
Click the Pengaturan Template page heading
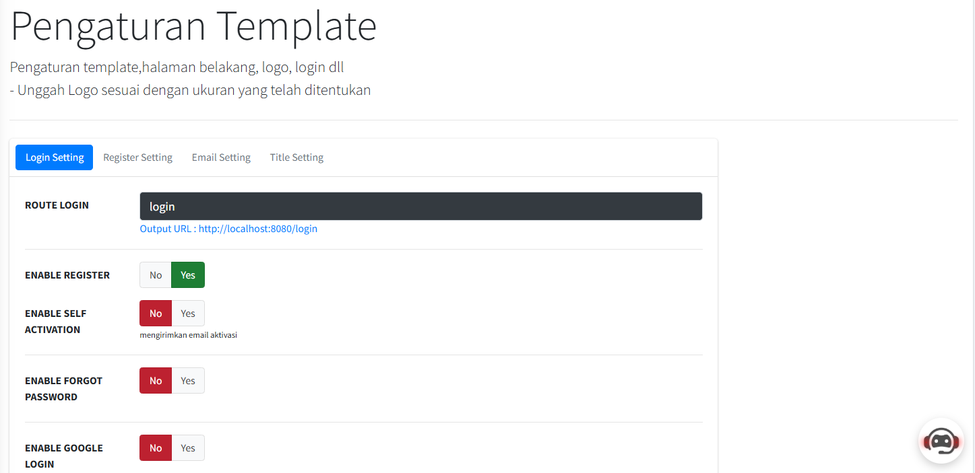point(193,26)
